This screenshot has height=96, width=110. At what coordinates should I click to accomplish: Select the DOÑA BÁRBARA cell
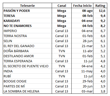point(27,51)
